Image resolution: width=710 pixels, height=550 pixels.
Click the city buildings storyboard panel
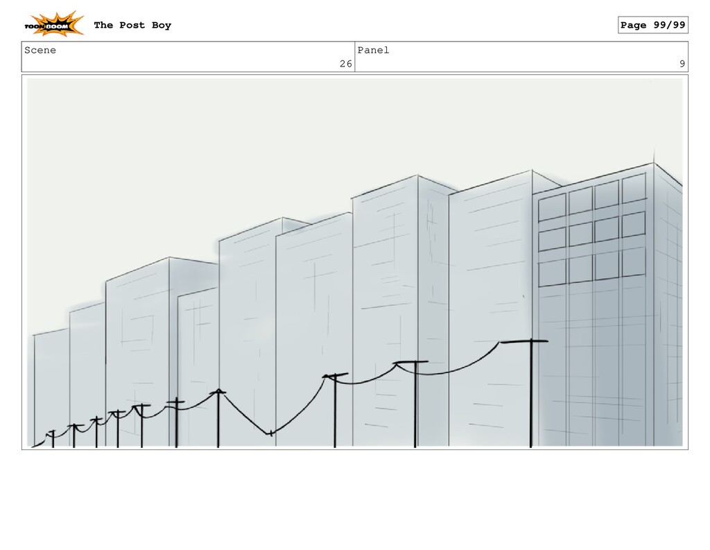[354, 262]
